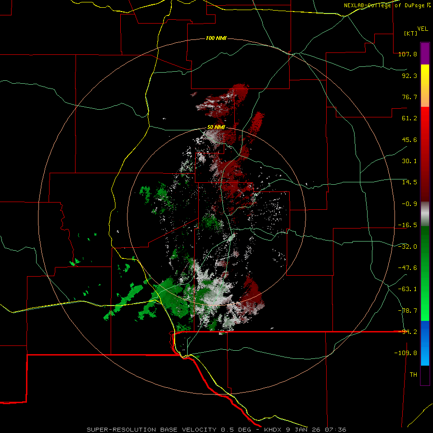
Task: Click the 100 NMI range ring label
Action: coord(216,38)
